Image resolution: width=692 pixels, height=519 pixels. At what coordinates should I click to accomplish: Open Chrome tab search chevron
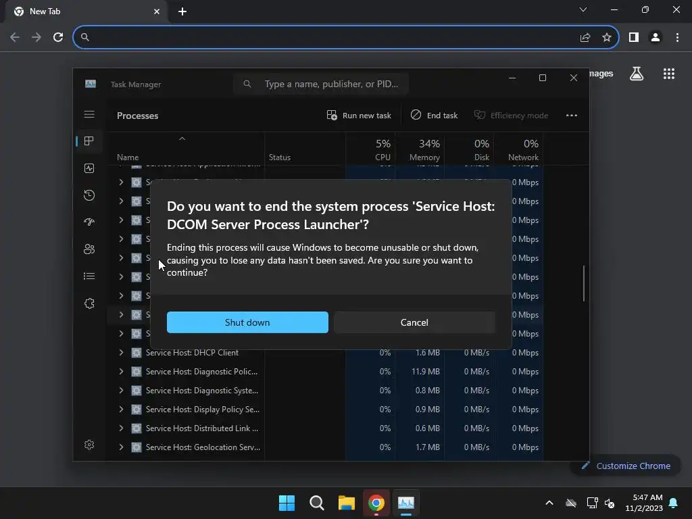click(583, 9)
